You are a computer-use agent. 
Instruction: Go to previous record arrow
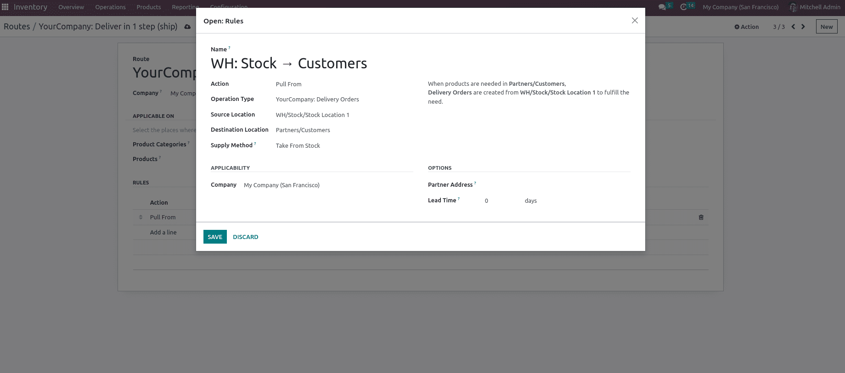pos(793,27)
